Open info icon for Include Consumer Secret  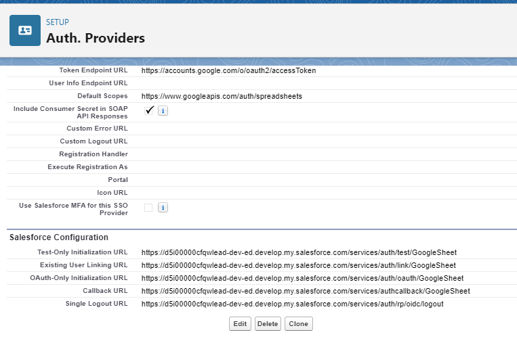click(163, 111)
